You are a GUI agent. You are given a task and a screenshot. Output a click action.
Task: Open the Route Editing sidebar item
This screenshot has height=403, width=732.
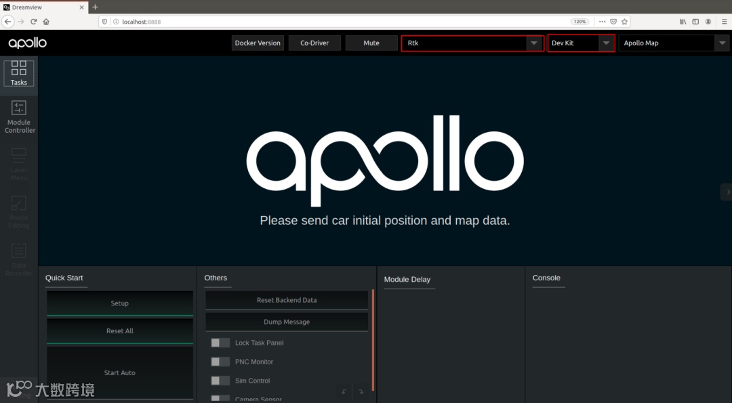point(19,212)
